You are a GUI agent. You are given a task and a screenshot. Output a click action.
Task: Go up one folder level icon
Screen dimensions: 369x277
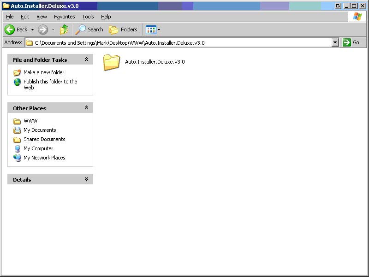point(64,29)
